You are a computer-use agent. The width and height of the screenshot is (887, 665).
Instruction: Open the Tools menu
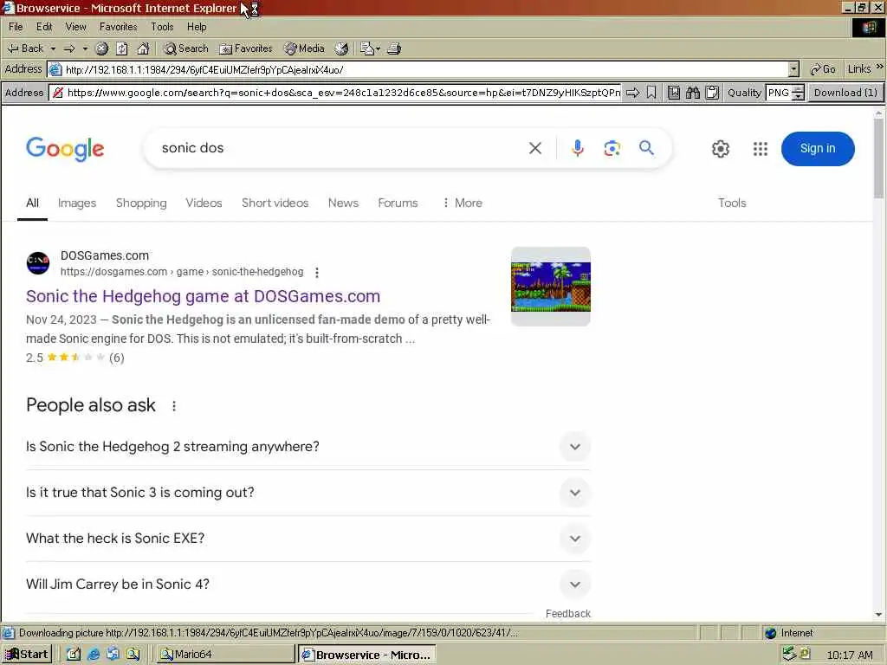[x=162, y=27]
